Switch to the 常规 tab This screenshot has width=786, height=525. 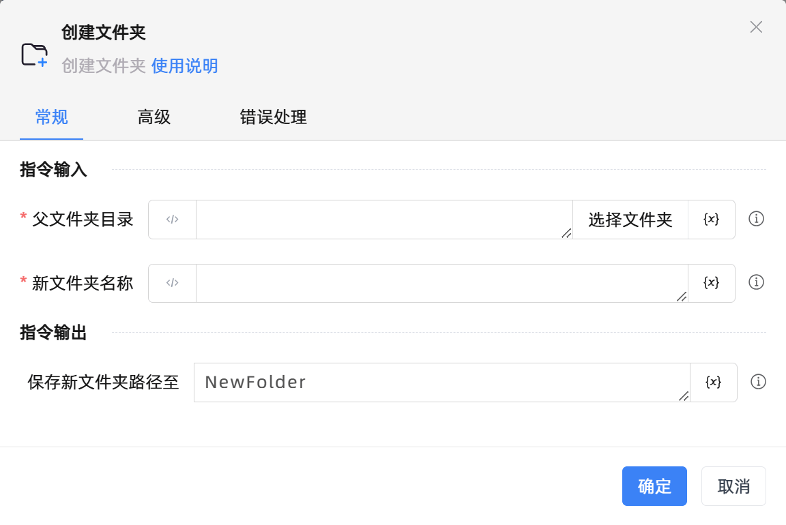(52, 117)
